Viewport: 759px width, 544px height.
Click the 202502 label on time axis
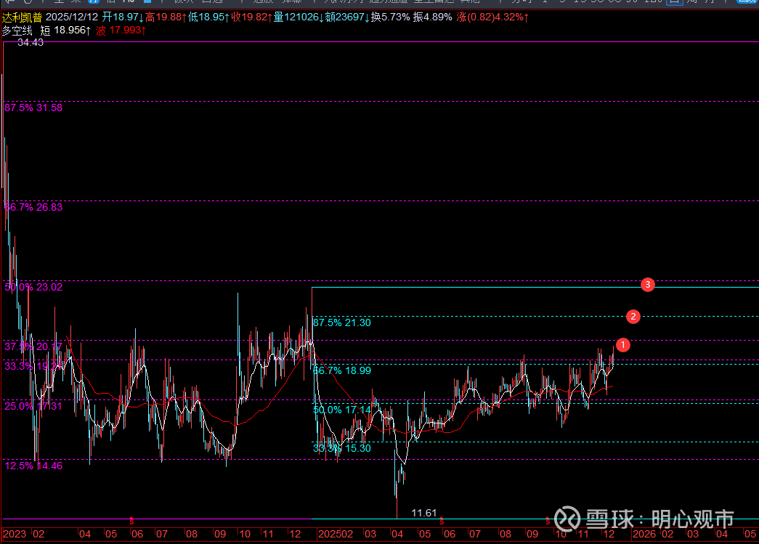coord(336,534)
